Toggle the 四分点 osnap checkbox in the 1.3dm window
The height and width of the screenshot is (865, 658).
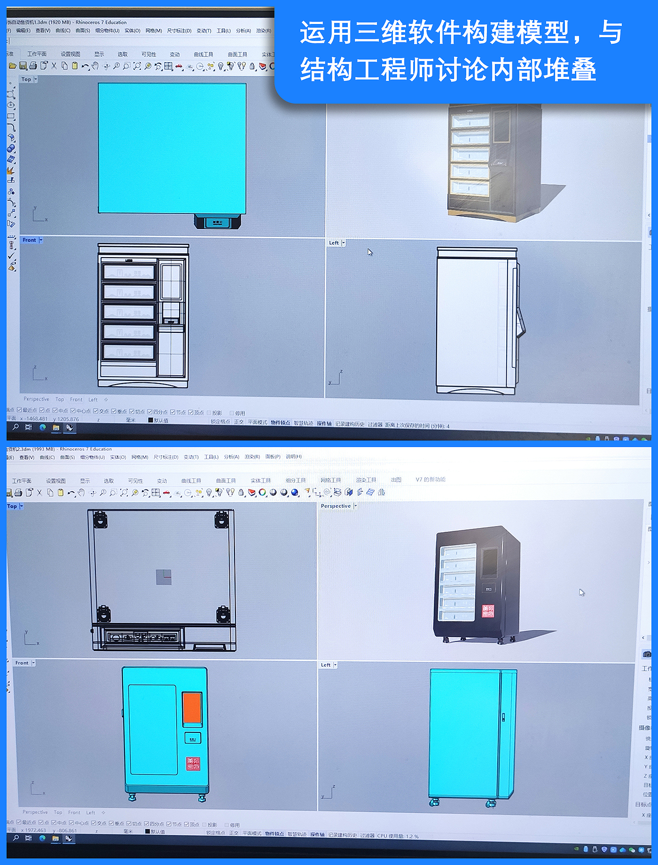point(150,412)
